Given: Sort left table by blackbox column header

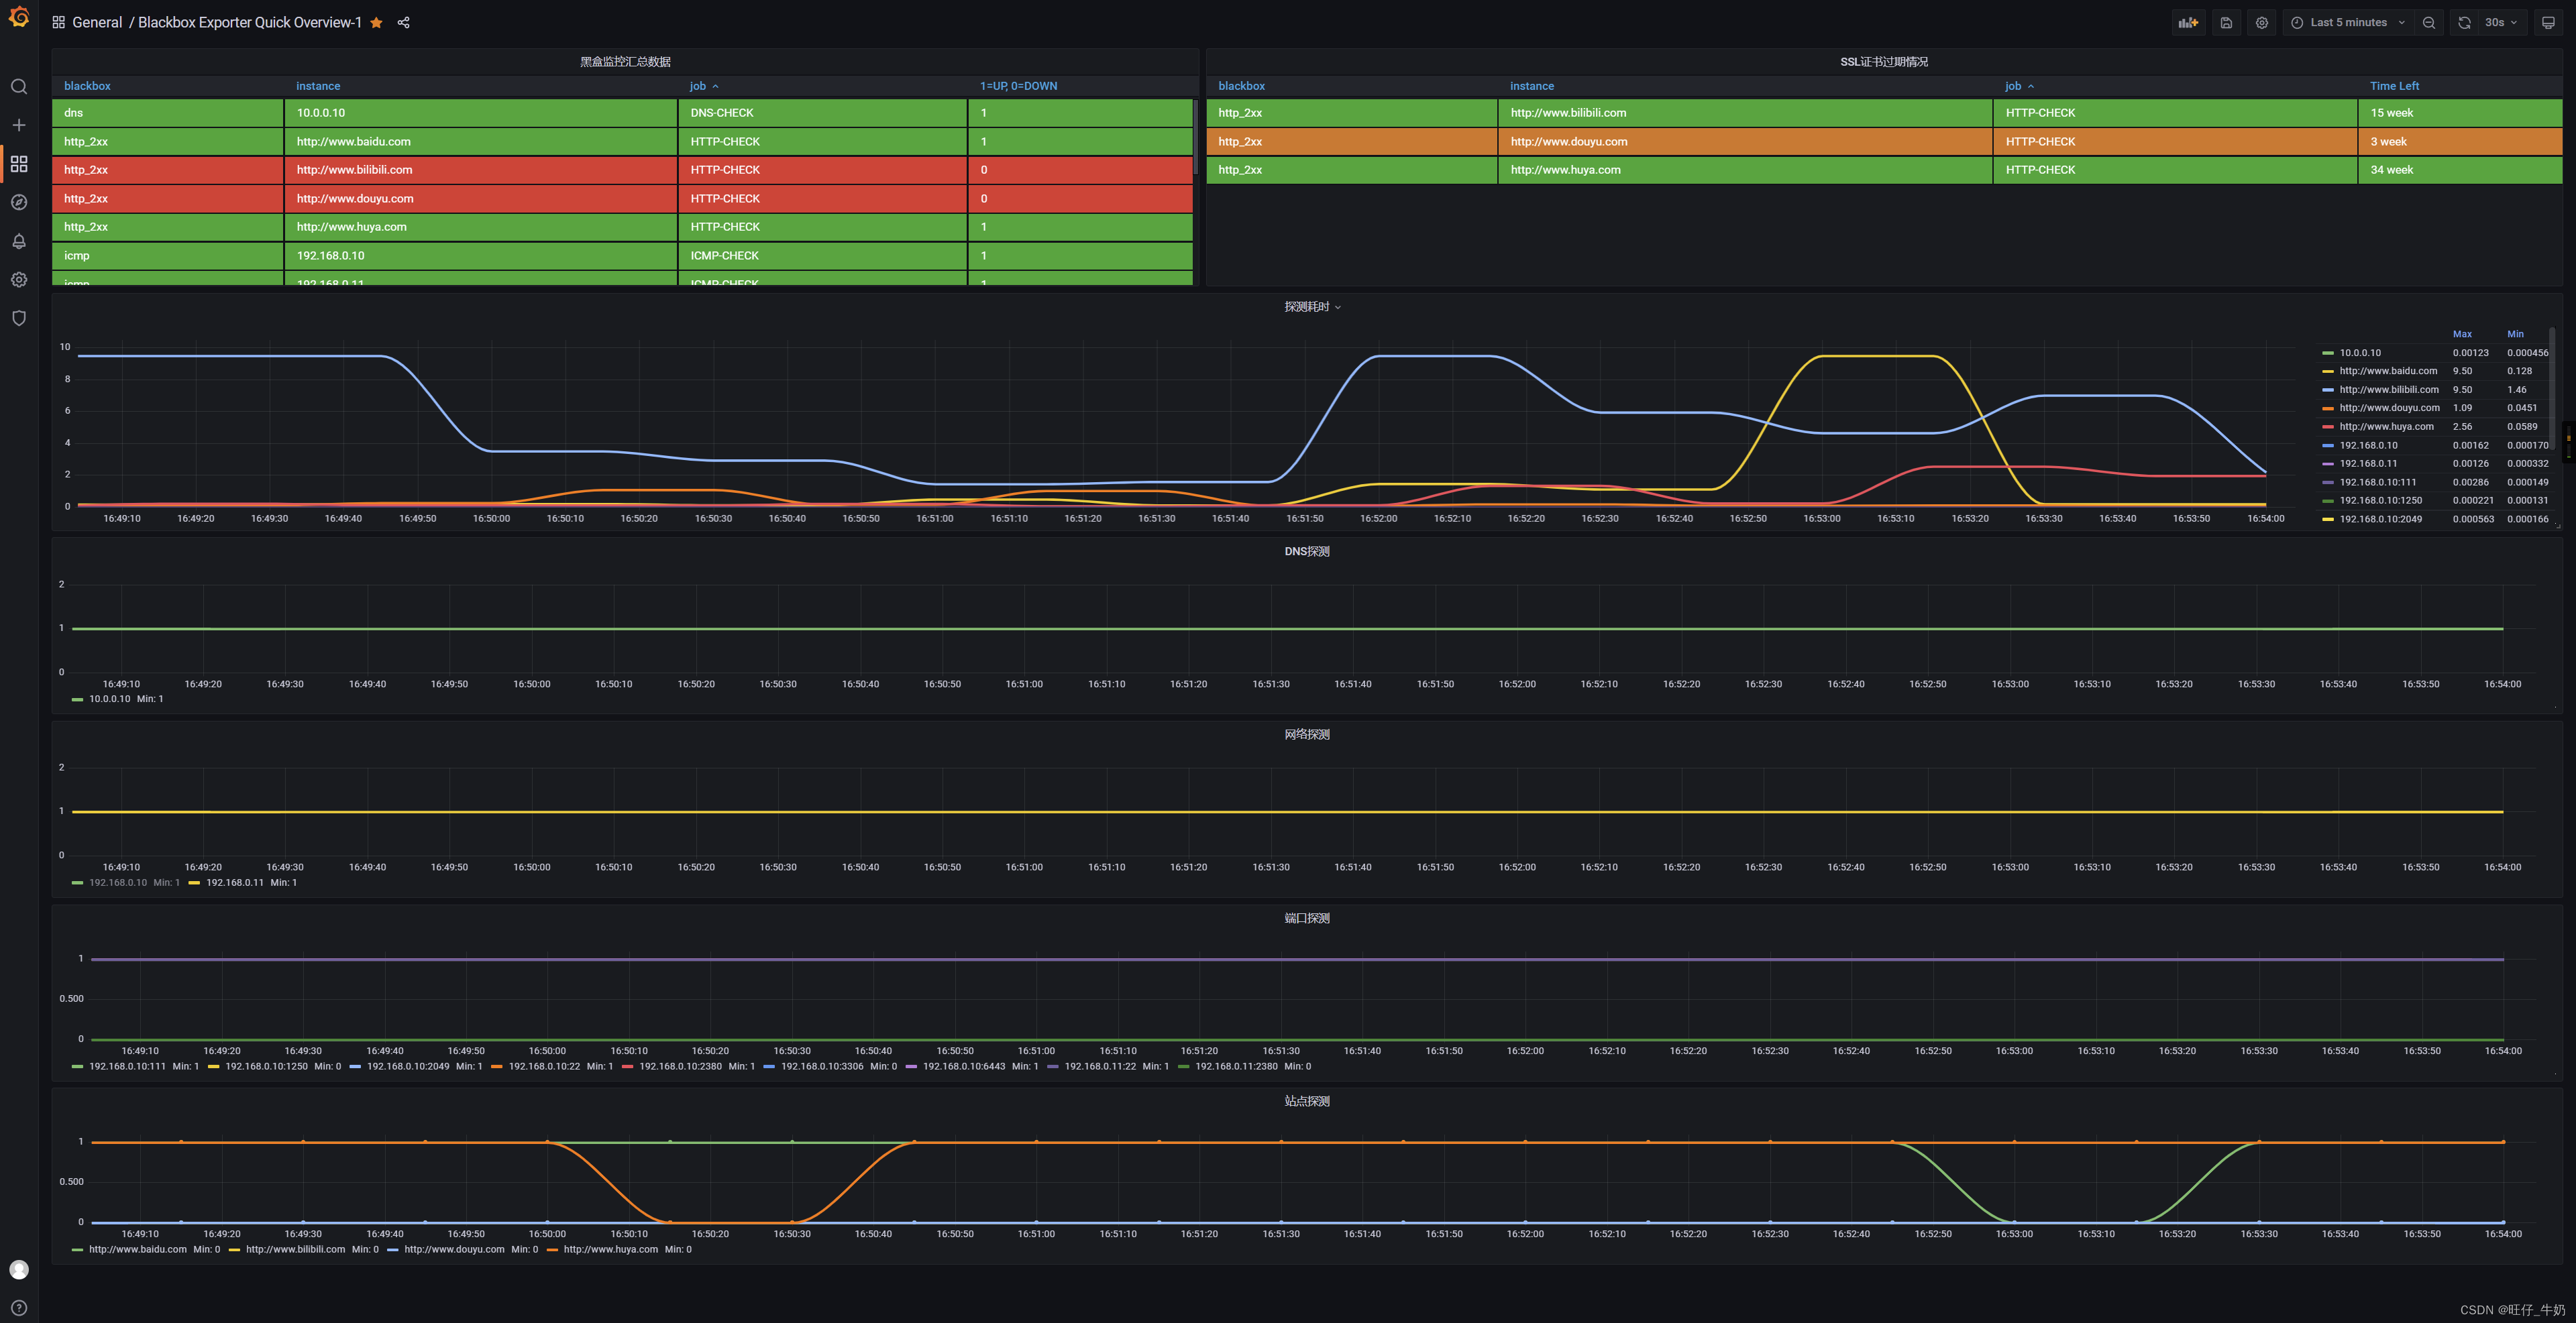Looking at the screenshot, I should [87, 86].
